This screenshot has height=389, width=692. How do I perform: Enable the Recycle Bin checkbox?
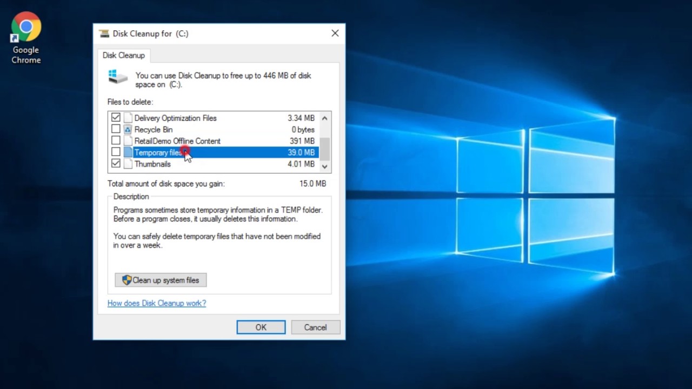coord(116,130)
